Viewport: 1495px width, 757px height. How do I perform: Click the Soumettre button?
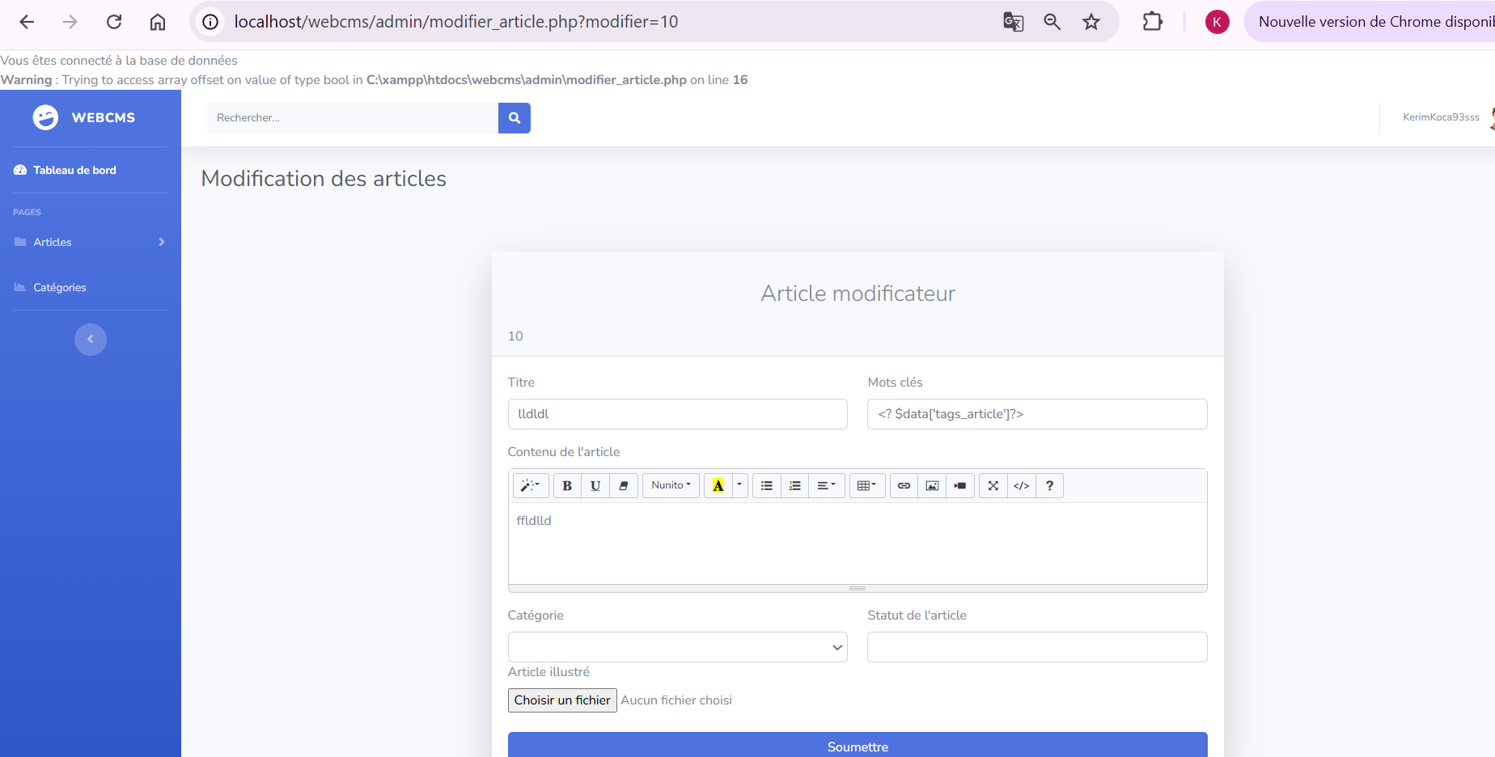tap(858, 746)
